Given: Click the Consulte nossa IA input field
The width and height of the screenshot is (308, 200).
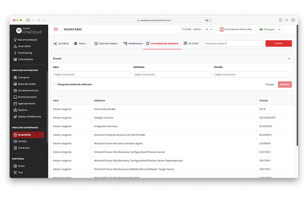Looking at the screenshot, I should coord(233,43).
